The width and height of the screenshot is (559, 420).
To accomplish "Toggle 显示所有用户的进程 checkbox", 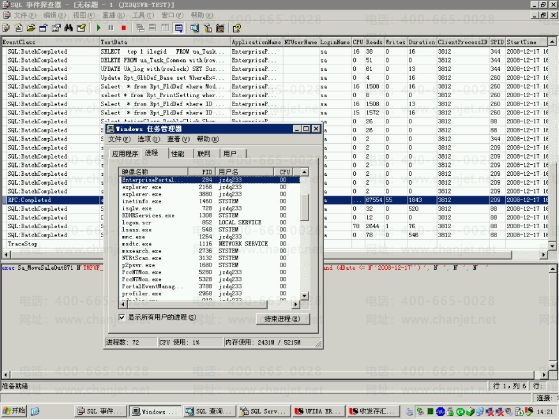I will pos(123,317).
